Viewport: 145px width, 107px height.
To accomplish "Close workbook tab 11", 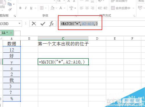I will coord(11,33).
